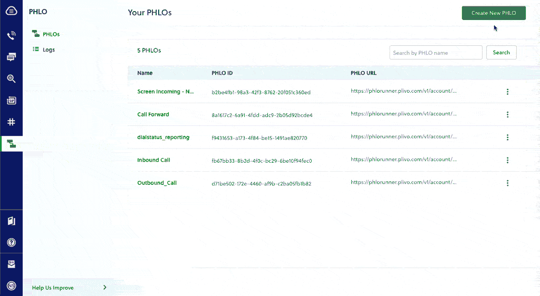Open the Outbound_Call PHLO link

point(157,183)
